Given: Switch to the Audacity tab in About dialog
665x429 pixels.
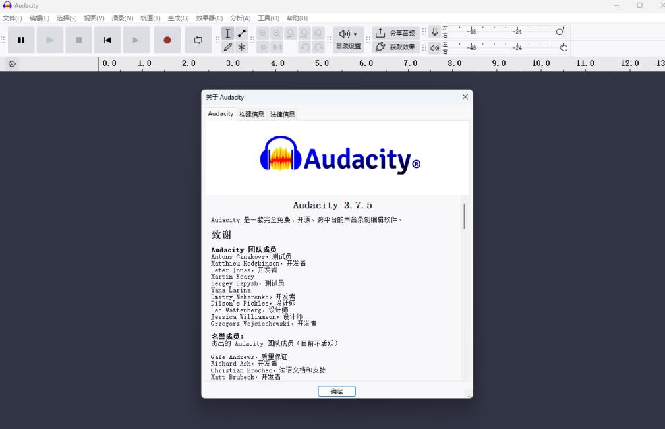Looking at the screenshot, I should 221,113.
